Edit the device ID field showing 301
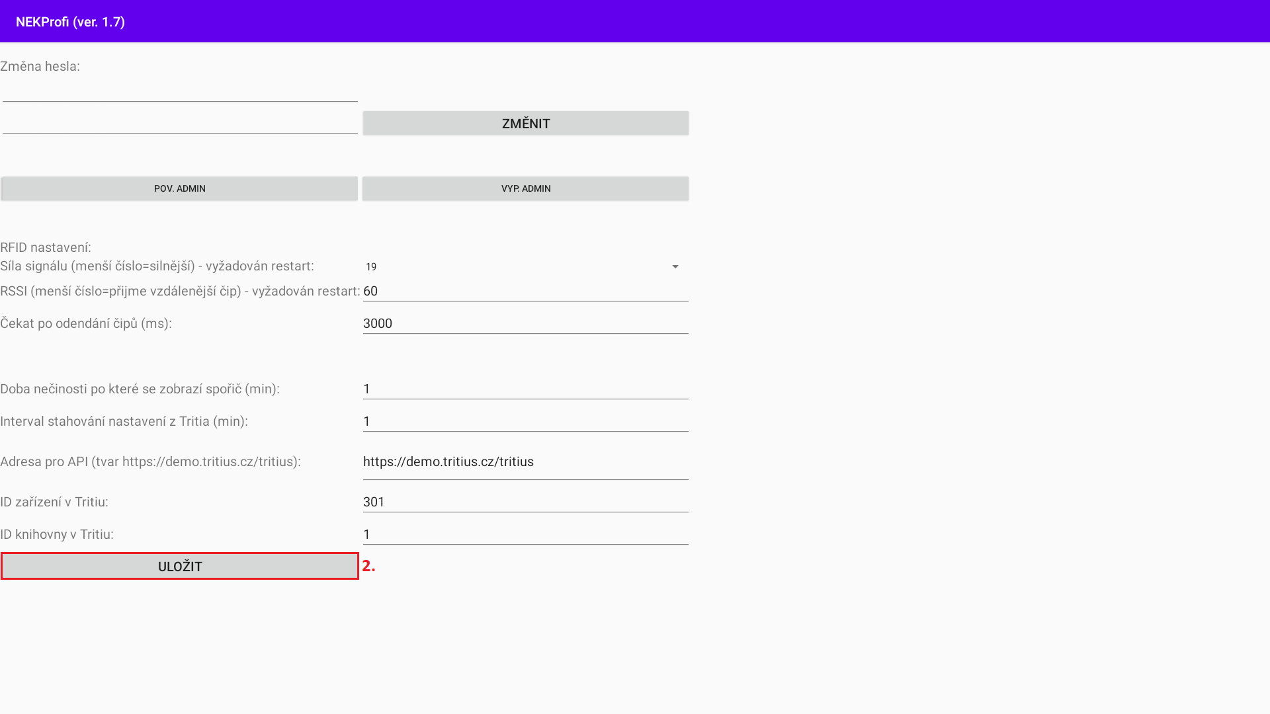The width and height of the screenshot is (1270, 714). [x=525, y=502]
